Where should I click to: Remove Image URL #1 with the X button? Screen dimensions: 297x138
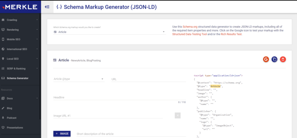[x=178, y=115]
